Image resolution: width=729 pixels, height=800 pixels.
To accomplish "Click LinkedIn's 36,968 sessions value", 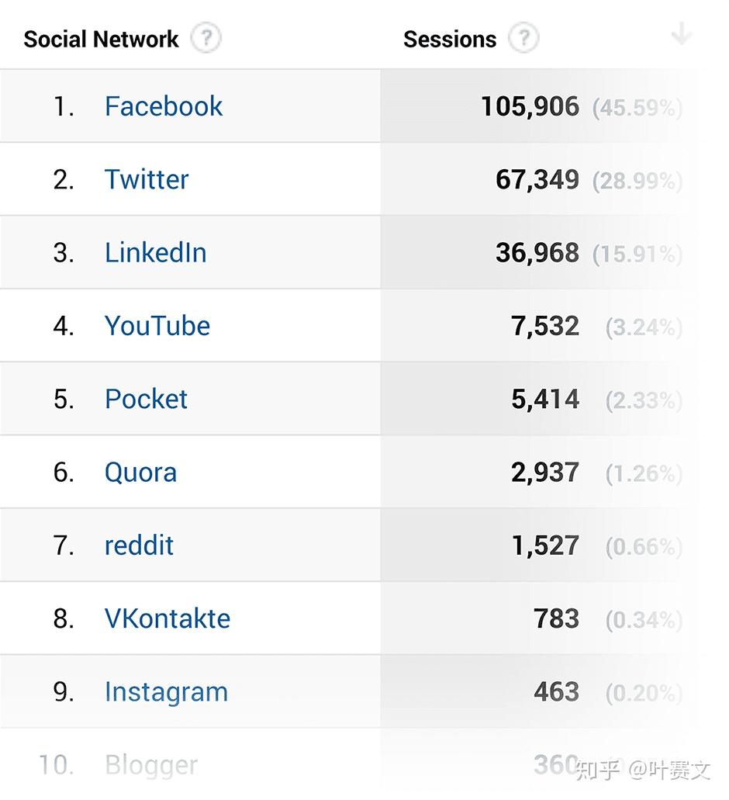I will pos(537,253).
